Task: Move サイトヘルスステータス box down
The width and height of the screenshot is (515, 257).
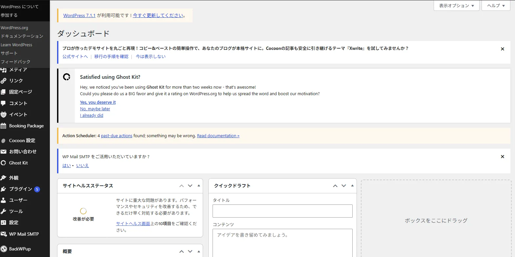Action: point(190,186)
